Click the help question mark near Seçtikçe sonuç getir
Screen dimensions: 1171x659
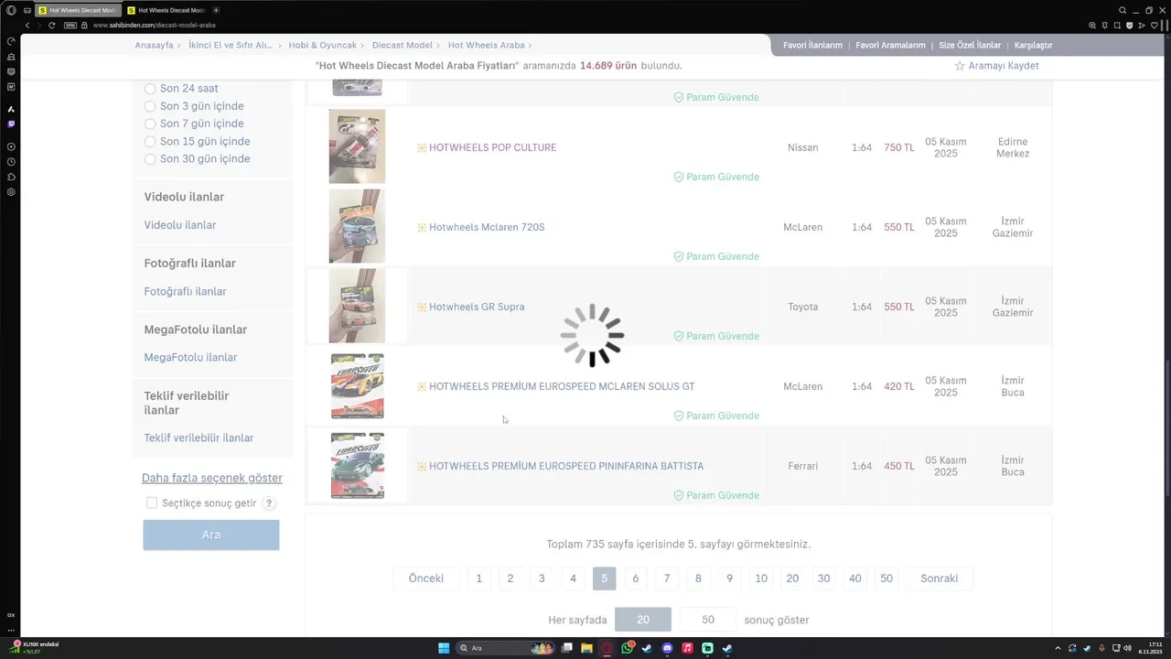coord(269,503)
